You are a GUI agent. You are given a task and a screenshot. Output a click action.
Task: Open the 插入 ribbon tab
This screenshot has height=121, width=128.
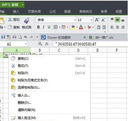(x=16, y=11)
